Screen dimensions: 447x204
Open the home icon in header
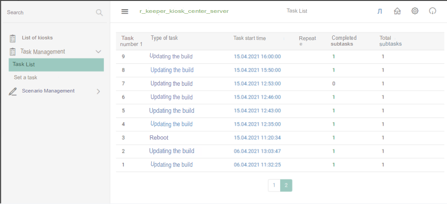point(397,11)
